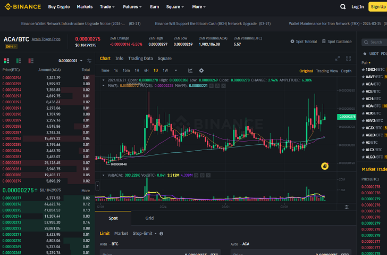The height and width of the screenshot is (255, 387).
Task: Expand the left panel collapse arrow
Action: tap(97, 186)
